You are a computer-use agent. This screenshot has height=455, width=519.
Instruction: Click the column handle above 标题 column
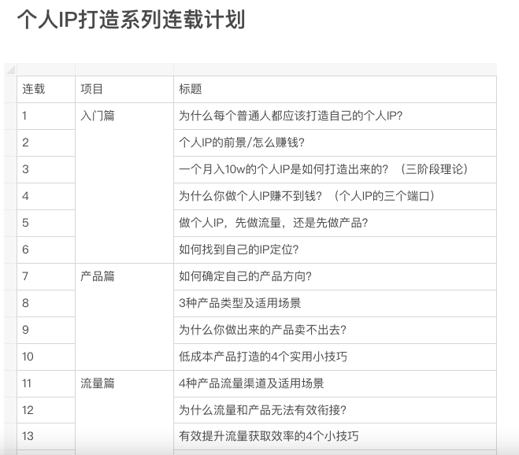[x=335, y=69]
